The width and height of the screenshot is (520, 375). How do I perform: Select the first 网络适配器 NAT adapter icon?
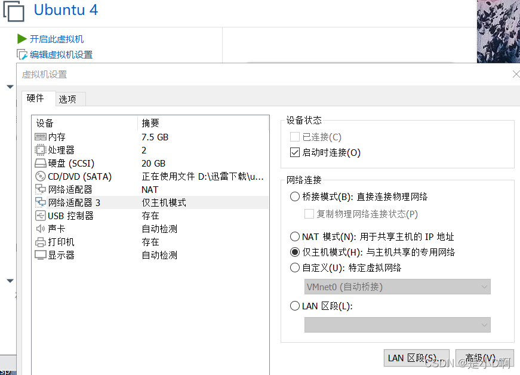41,189
